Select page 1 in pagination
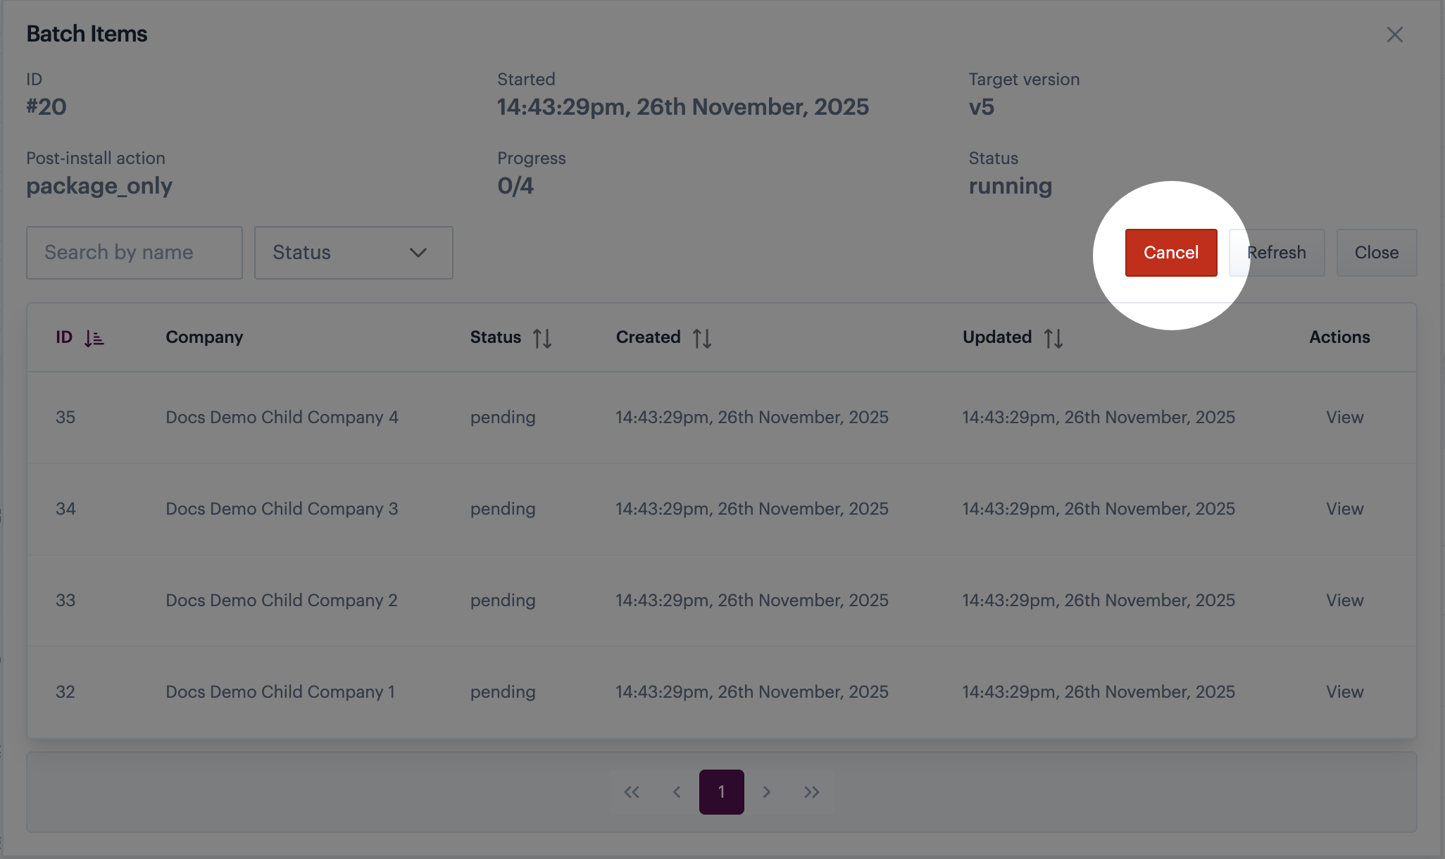Viewport: 1445px width, 859px height. point(721,792)
